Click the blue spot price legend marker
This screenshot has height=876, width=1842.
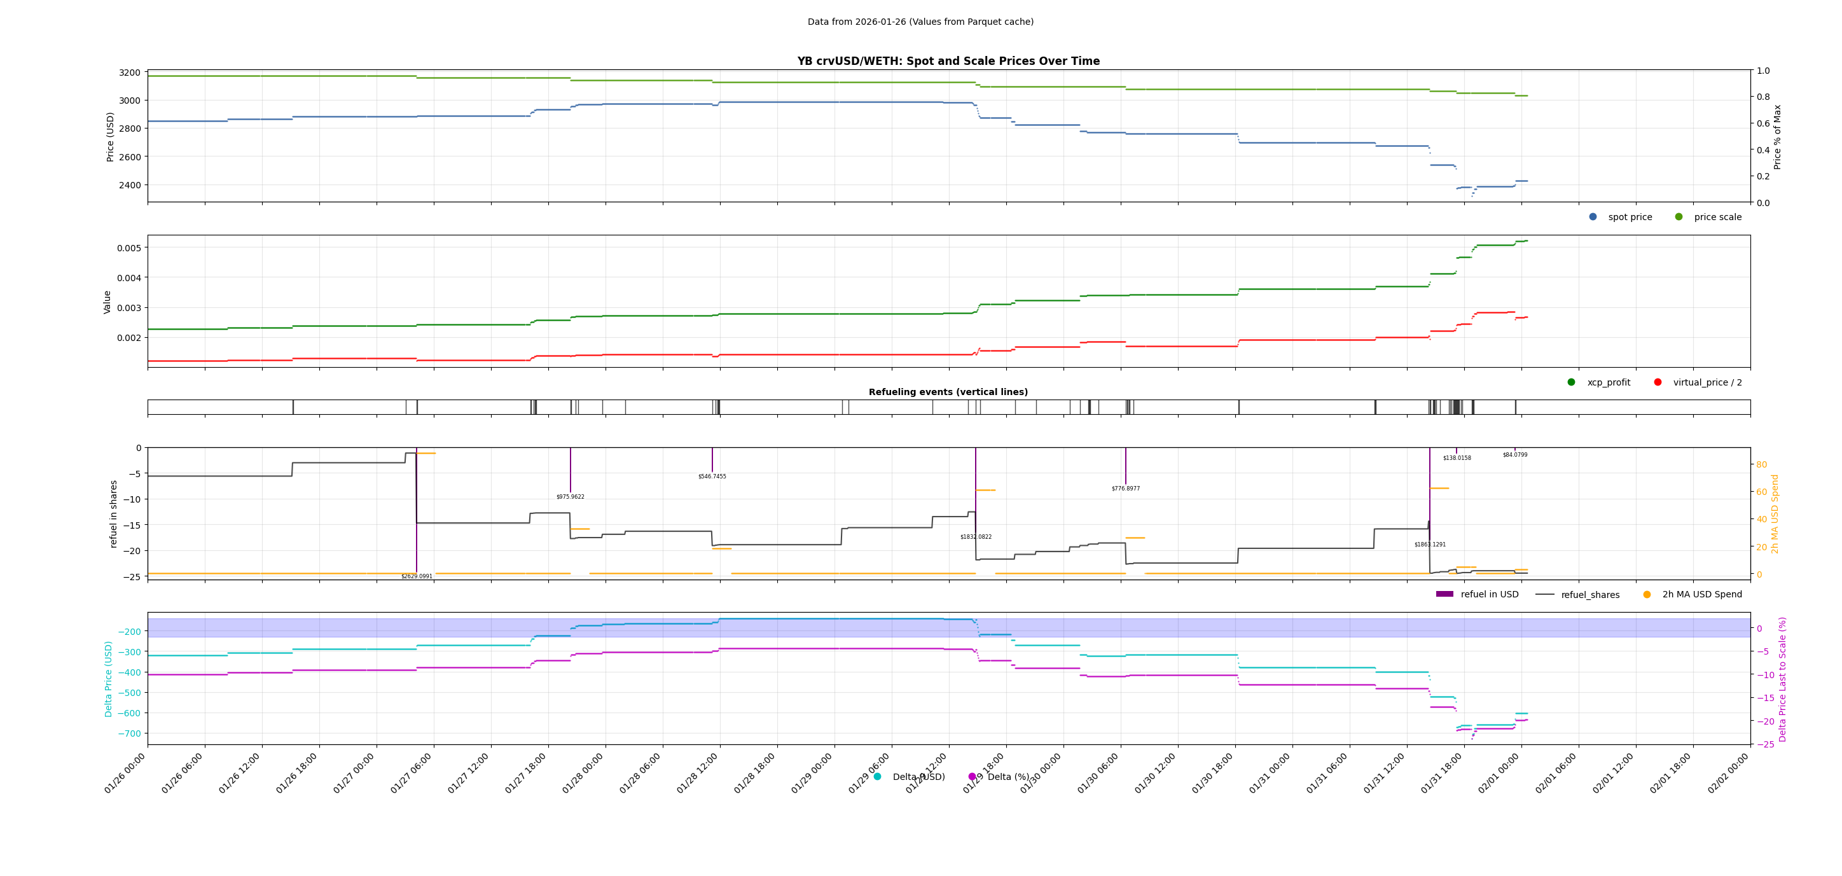pyautogui.click(x=1593, y=217)
